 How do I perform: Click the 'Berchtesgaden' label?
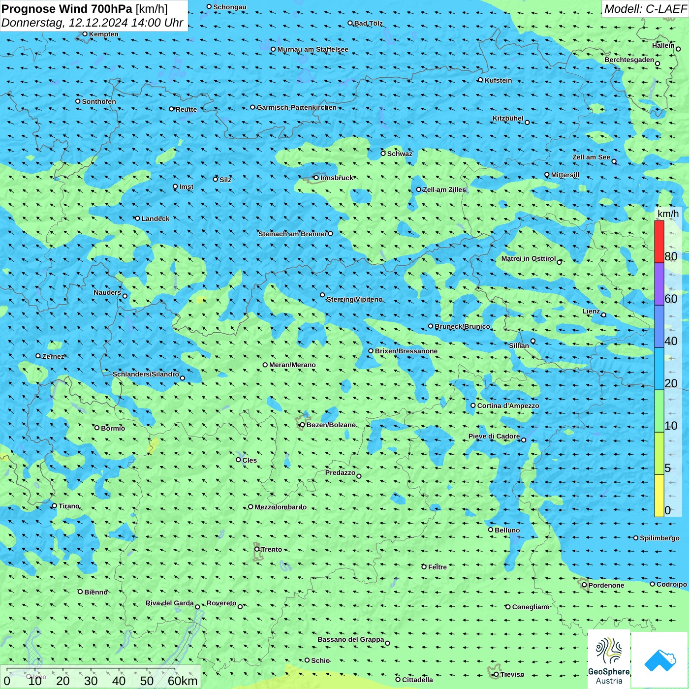(629, 60)
